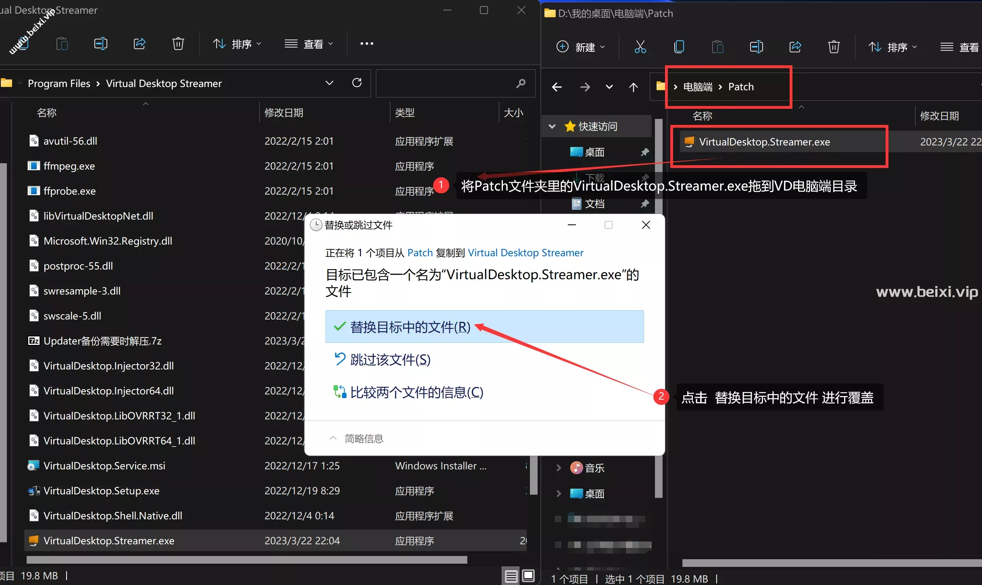This screenshot has height=585, width=982.
Task: Click Paste icon in Patch window toolbar
Action: coord(717,47)
